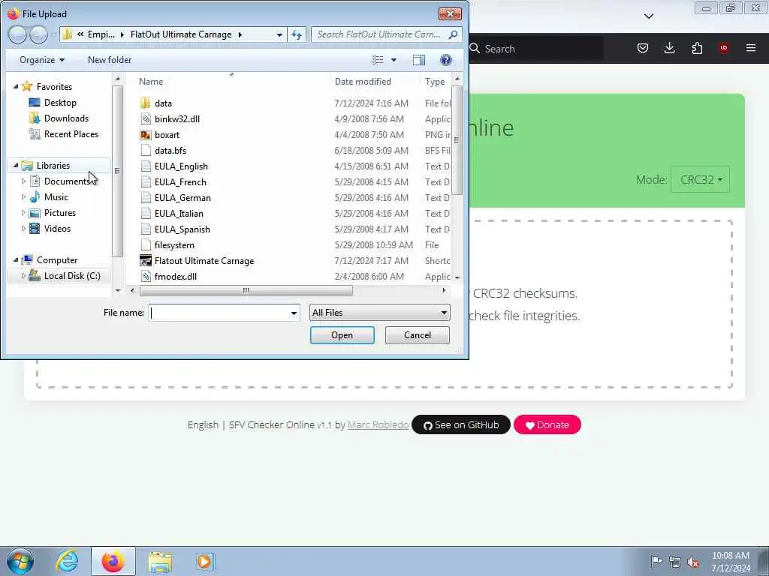
Task: Open the File name dropdown arrow
Action: click(x=294, y=313)
